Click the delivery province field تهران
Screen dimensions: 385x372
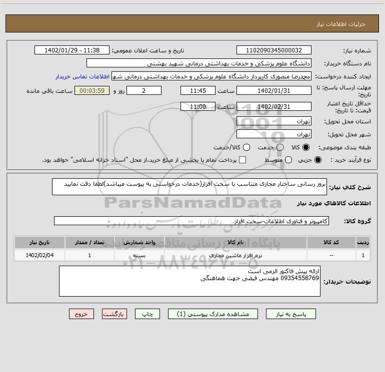(274, 121)
